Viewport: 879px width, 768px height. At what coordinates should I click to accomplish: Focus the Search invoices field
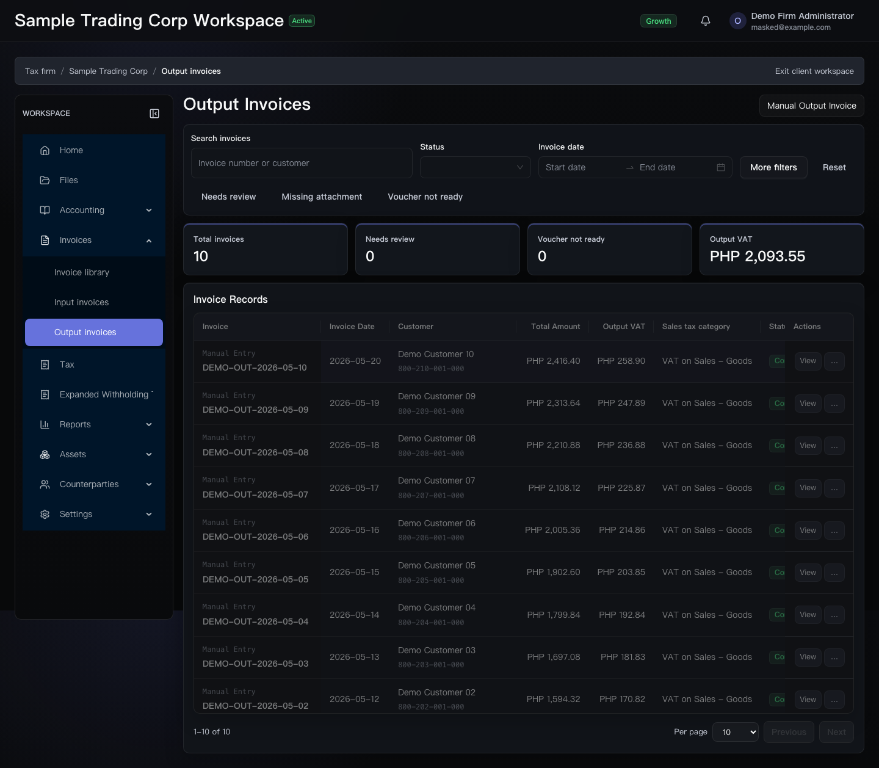(x=302, y=163)
